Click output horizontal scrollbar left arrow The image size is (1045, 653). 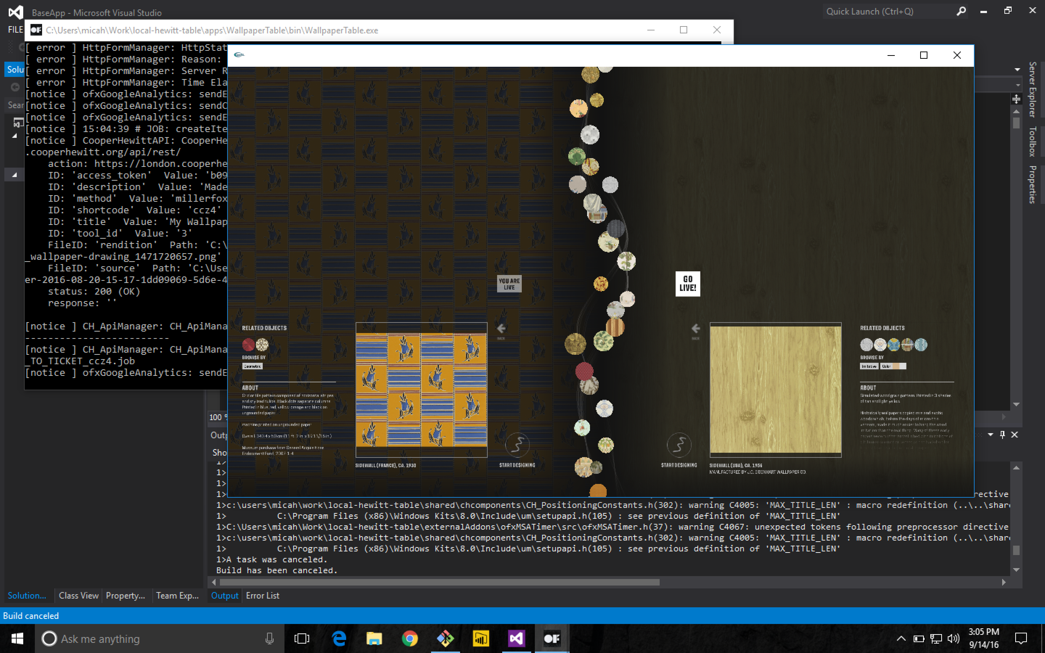click(213, 583)
